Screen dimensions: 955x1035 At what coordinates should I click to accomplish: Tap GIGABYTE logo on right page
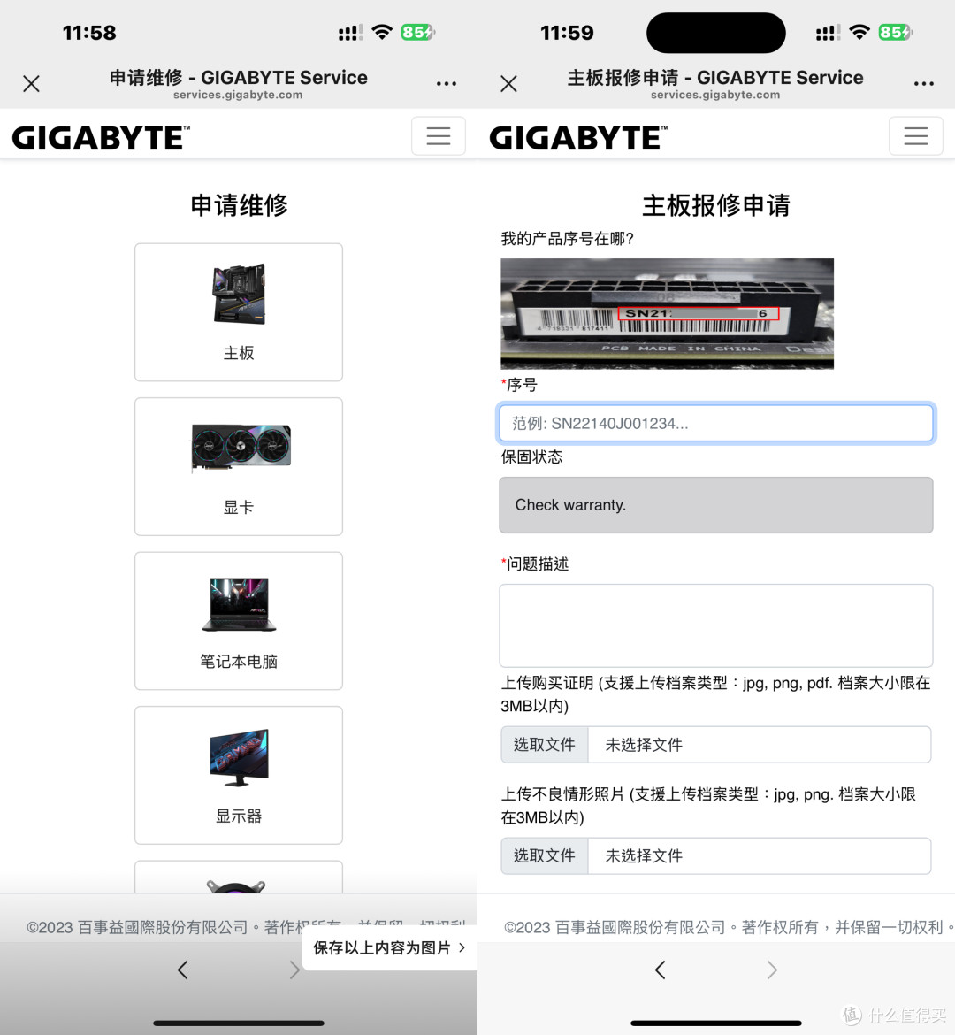click(x=577, y=138)
